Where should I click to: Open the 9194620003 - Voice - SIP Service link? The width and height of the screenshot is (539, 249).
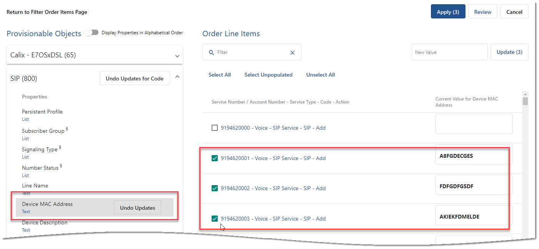[273, 219]
